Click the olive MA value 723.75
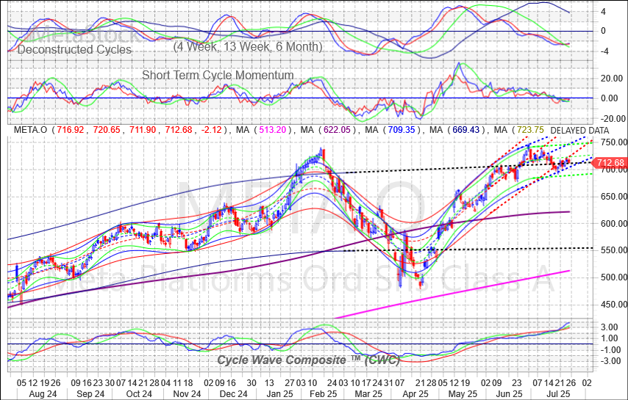Viewport: 628px width, 400px height. click(530, 130)
